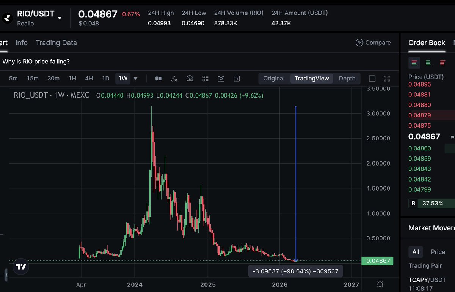Click the 2024 label on time axis
Viewport: 455px width, 292px height.
pyautogui.click(x=135, y=284)
